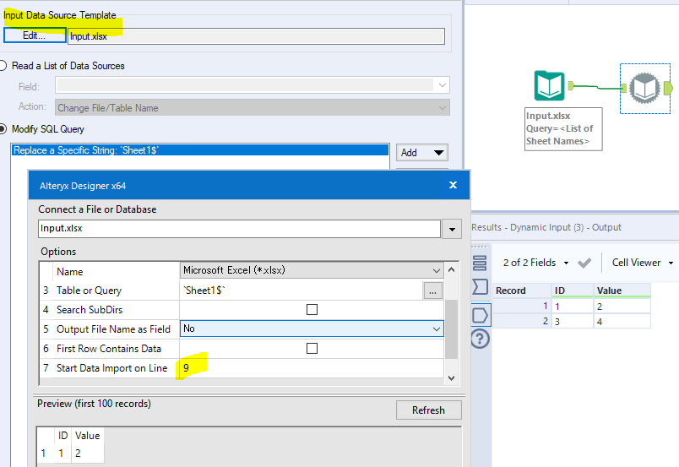Click the Edit... button
Screen dimensions: 679x467
35,35
